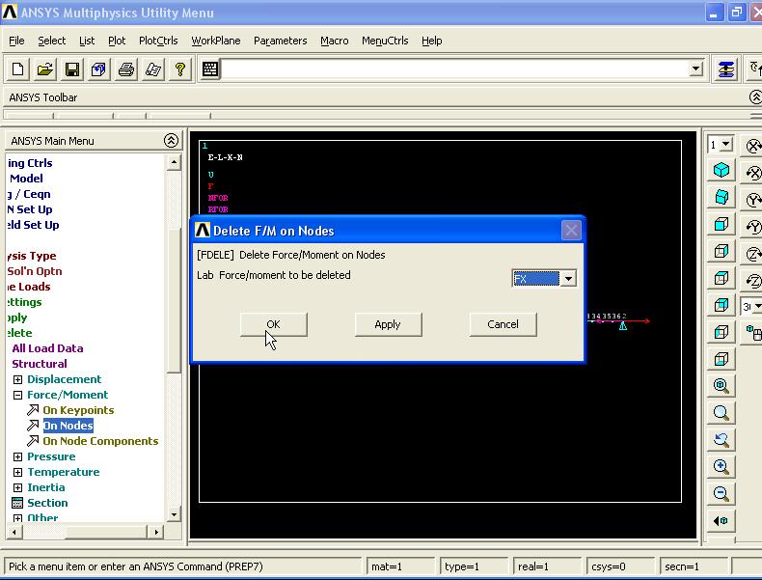
Task: Click Apply in Delete F/M dialog
Action: pos(388,324)
